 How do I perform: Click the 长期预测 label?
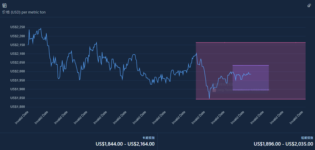149,138
